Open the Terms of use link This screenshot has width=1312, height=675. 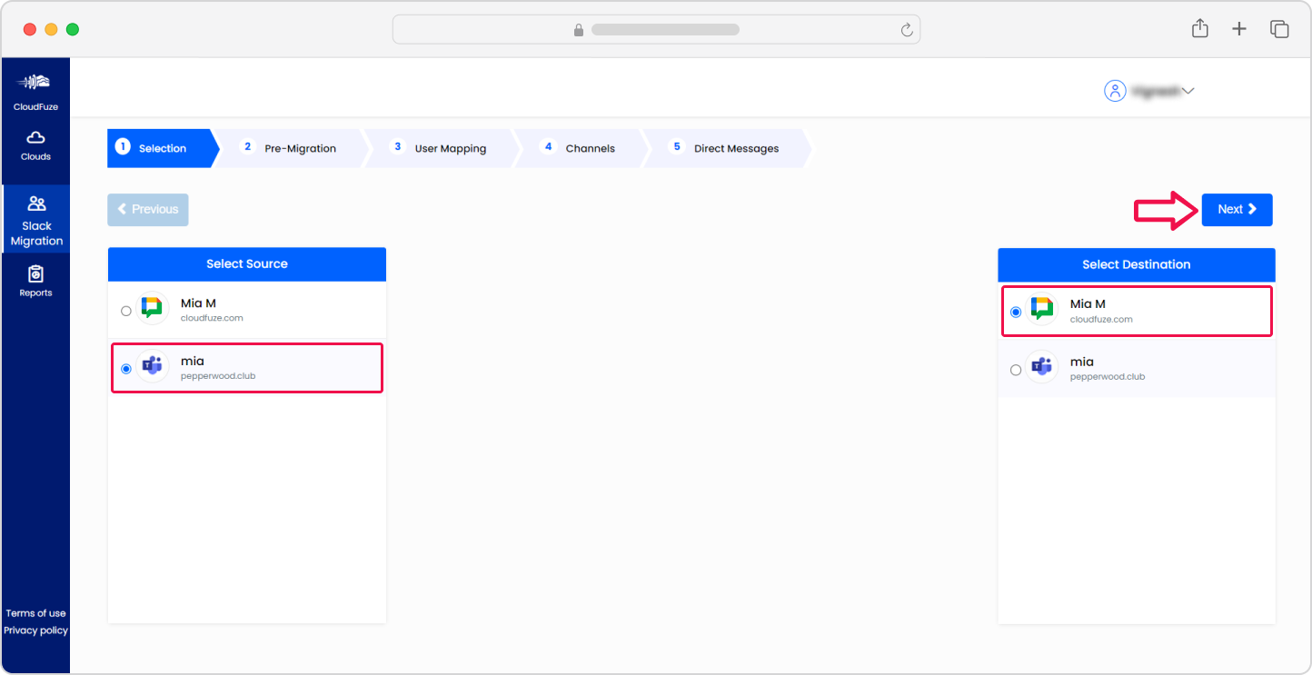click(x=35, y=613)
